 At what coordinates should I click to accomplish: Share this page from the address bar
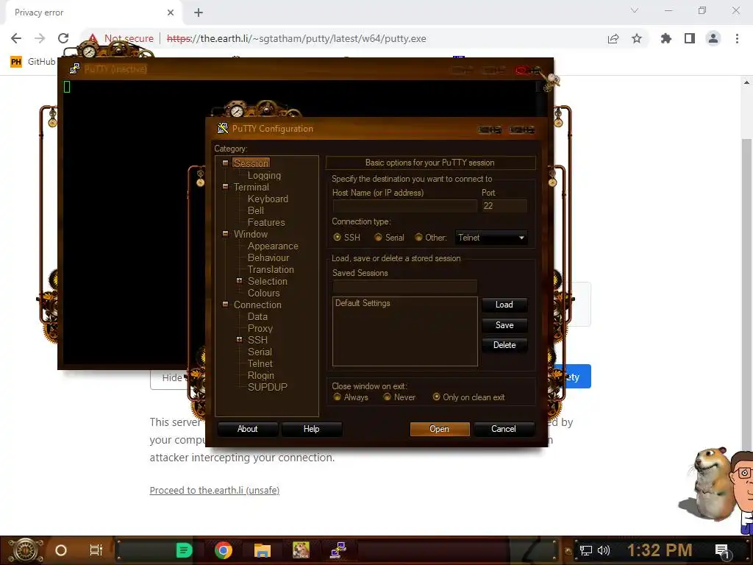613,38
